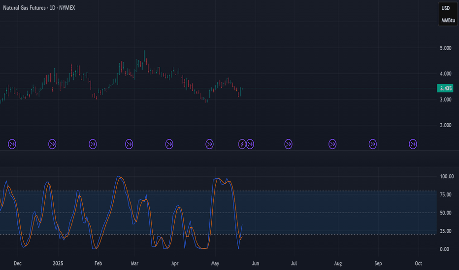Click the 5.000 price axis label
The width and height of the screenshot is (459, 270).
[x=446, y=48]
